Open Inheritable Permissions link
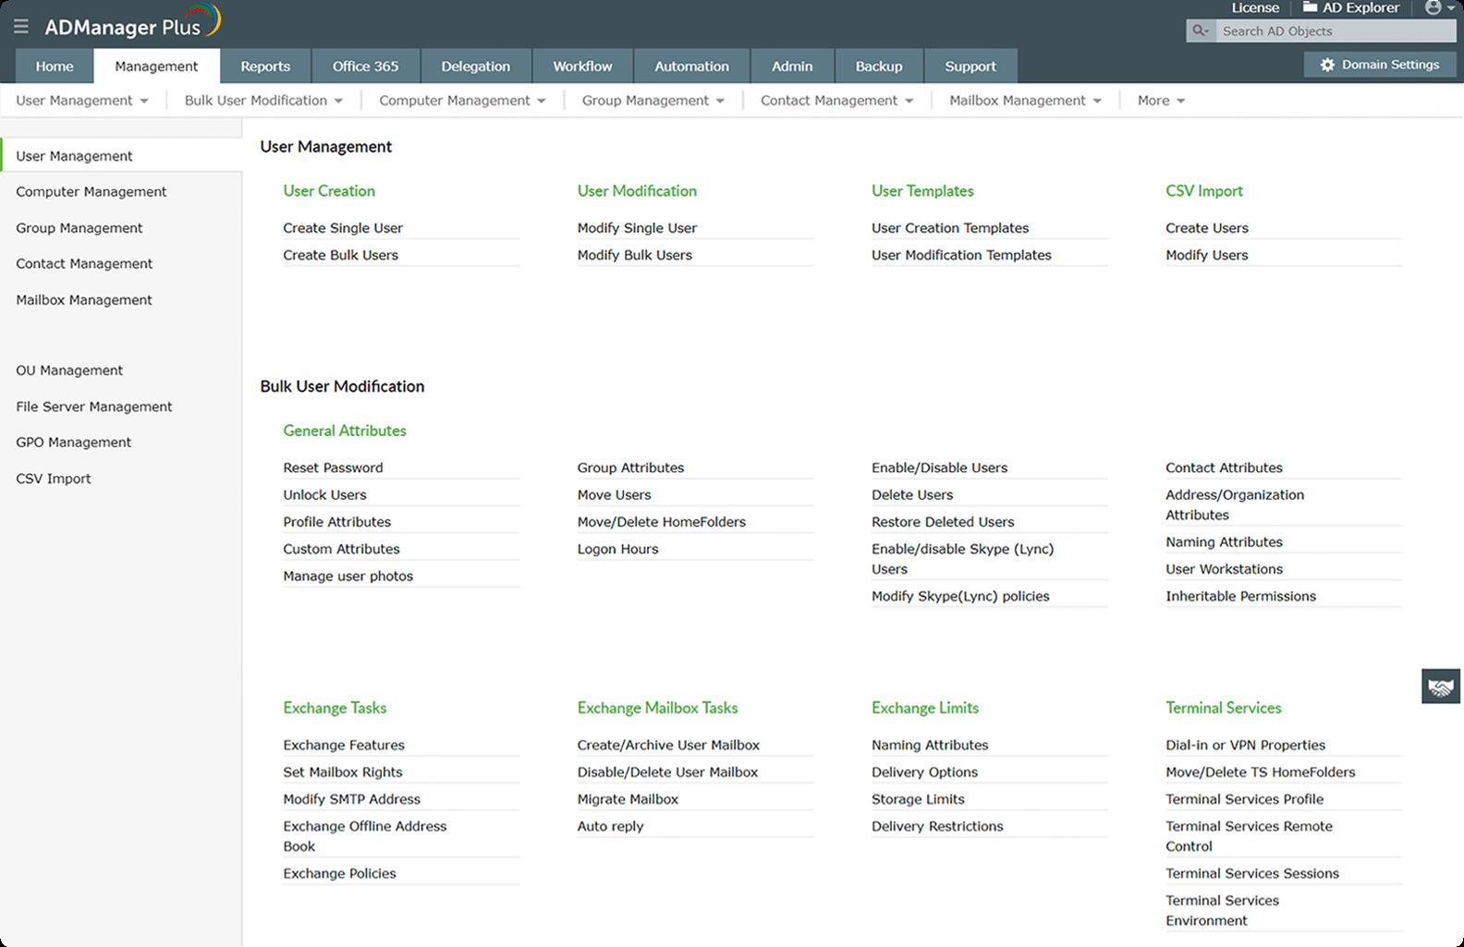Viewport: 1464px width, 947px height. click(1240, 597)
